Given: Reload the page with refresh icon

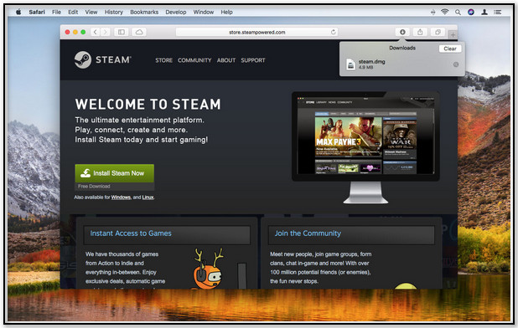Looking at the screenshot, I should pos(333,32).
